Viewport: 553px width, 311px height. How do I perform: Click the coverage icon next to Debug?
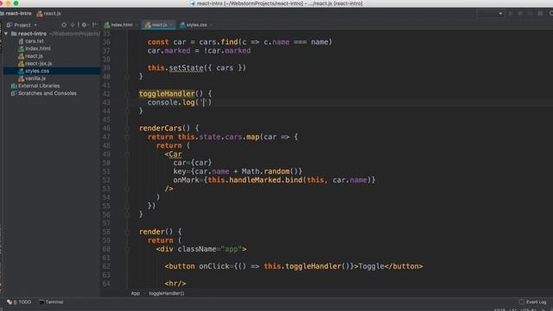click(x=530, y=14)
